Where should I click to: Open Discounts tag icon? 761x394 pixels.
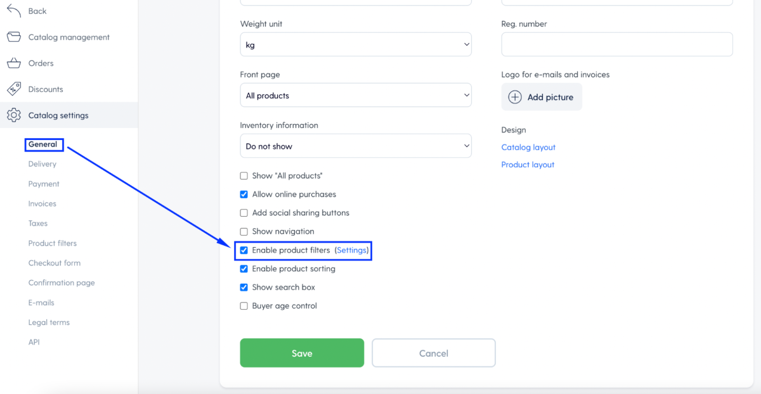coord(14,89)
